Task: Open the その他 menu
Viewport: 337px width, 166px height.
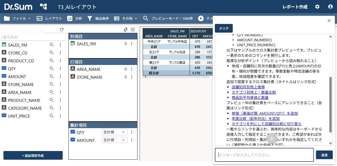Action: (x=126, y=18)
